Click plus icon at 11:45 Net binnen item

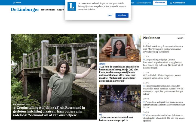144,59
